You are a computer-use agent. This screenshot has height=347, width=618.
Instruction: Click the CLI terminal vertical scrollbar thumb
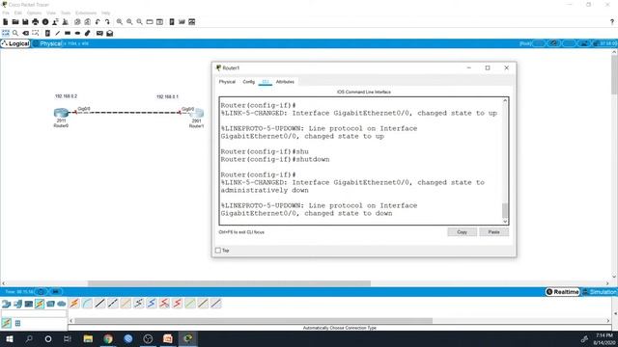pos(505,210)
